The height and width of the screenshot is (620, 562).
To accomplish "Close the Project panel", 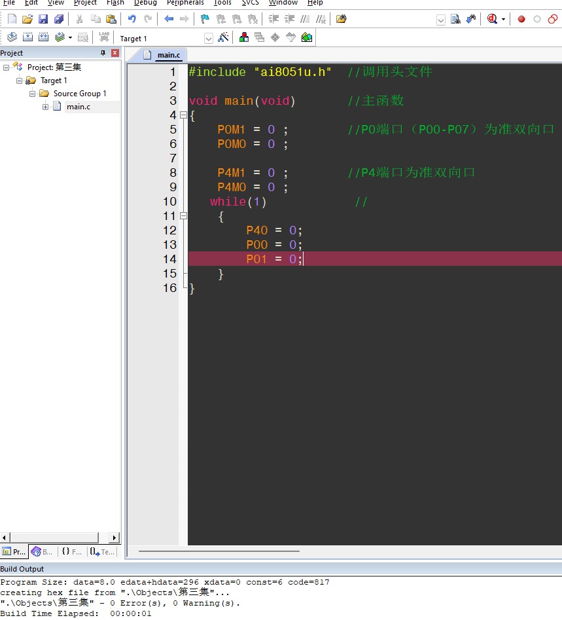I will click(x=115, y=53).
